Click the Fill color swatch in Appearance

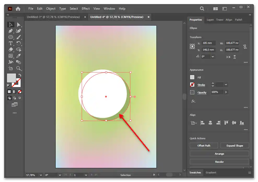192,77
